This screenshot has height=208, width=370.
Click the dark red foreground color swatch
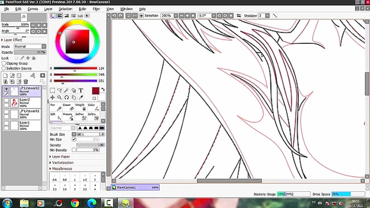tap(95, 91)
